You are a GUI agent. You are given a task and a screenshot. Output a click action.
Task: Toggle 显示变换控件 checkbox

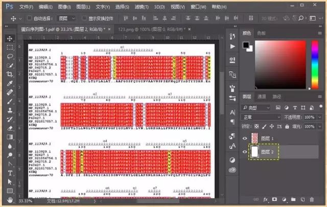[84, 18]
